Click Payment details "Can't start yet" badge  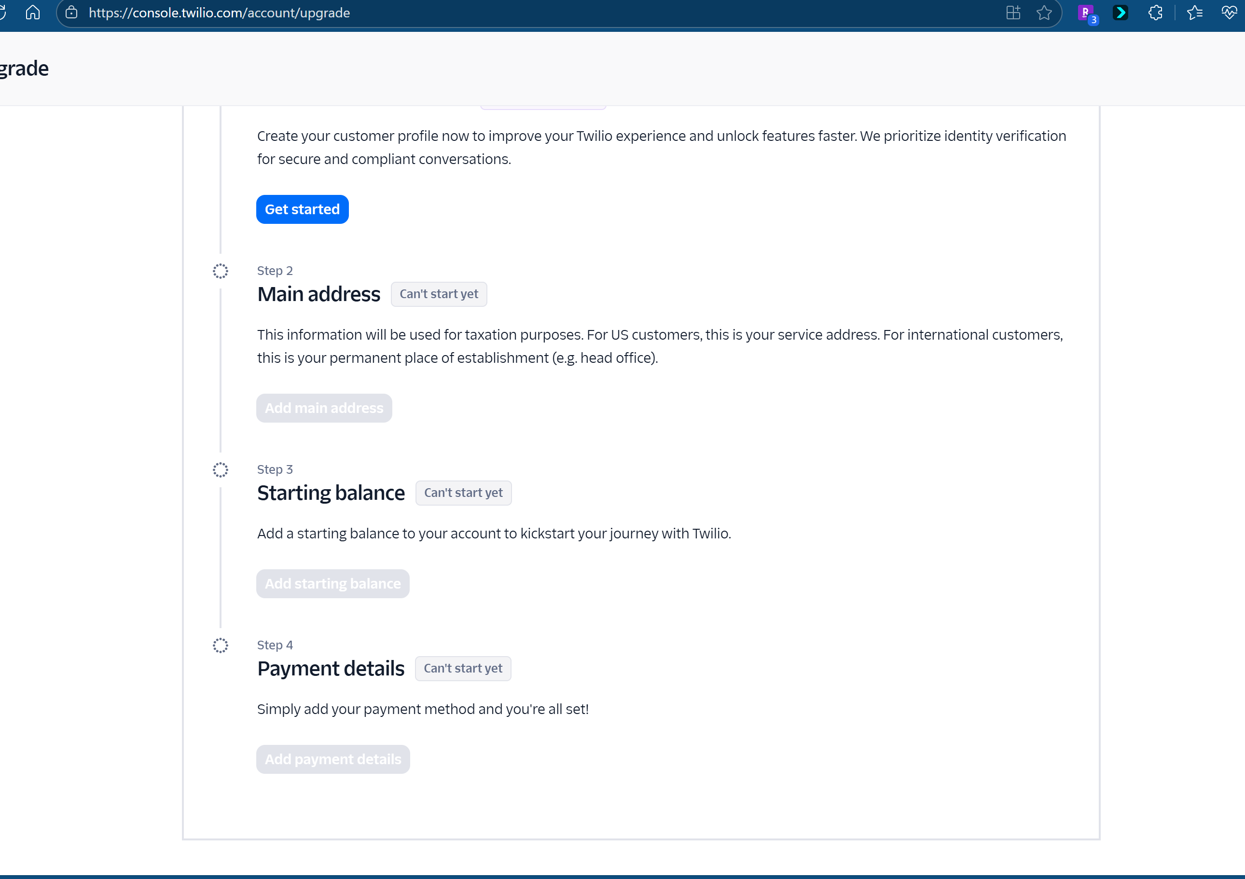[x=463, y=668]
